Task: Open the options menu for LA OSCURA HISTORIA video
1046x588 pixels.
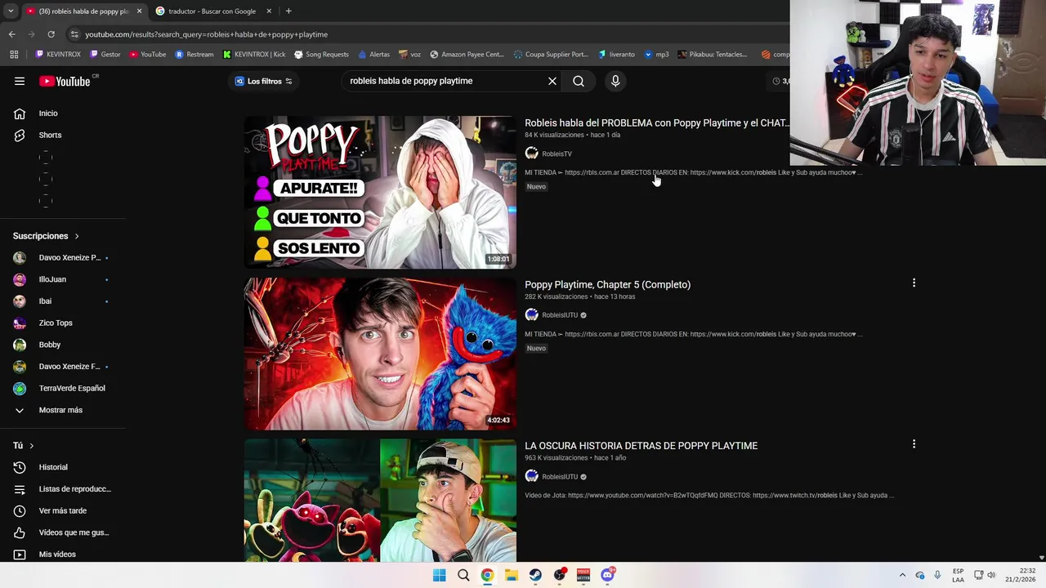Action: (914, 444)
